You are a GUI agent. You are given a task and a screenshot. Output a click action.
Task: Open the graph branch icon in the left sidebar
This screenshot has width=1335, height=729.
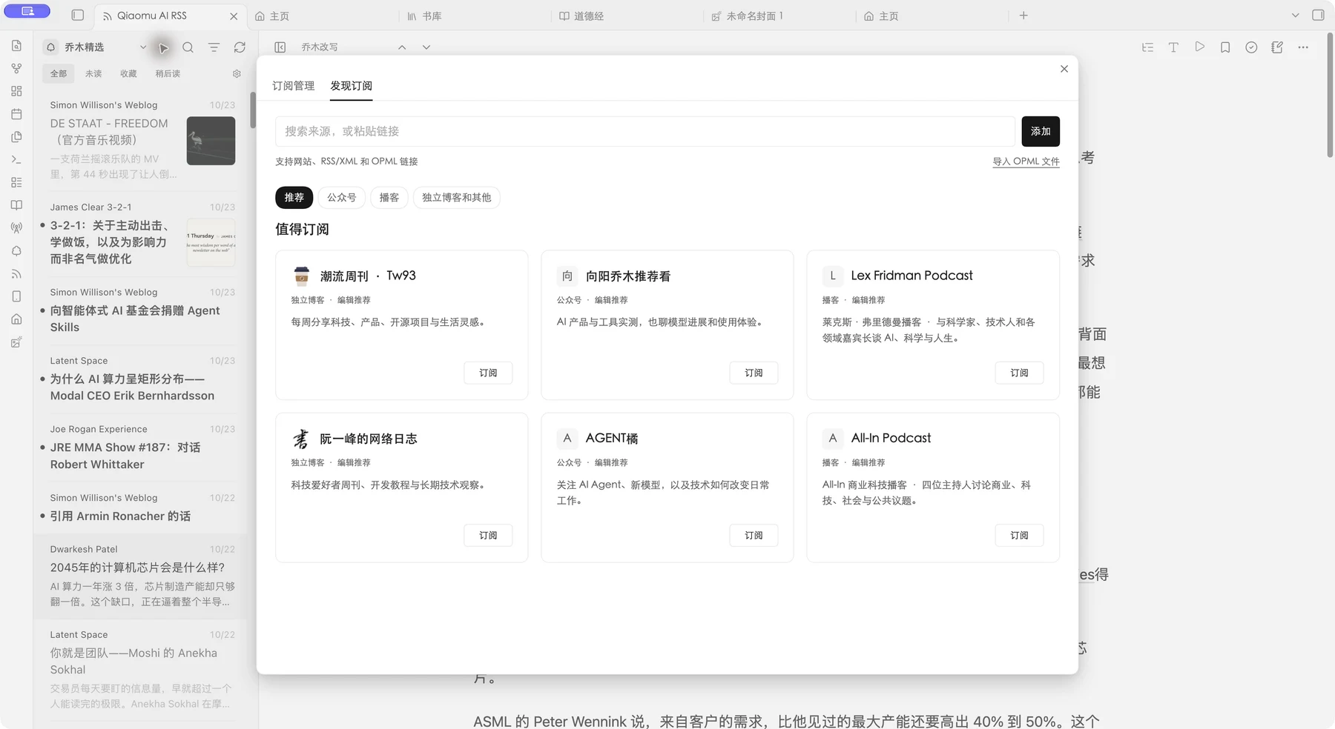pos(16,68)
